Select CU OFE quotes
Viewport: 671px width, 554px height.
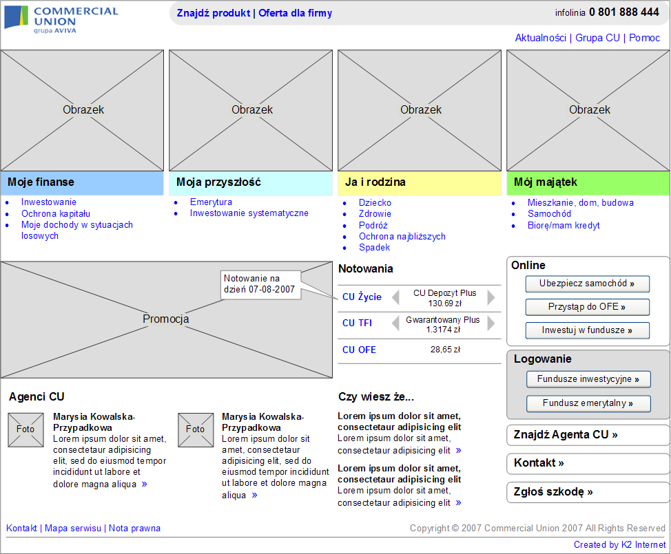click(359, 350)
